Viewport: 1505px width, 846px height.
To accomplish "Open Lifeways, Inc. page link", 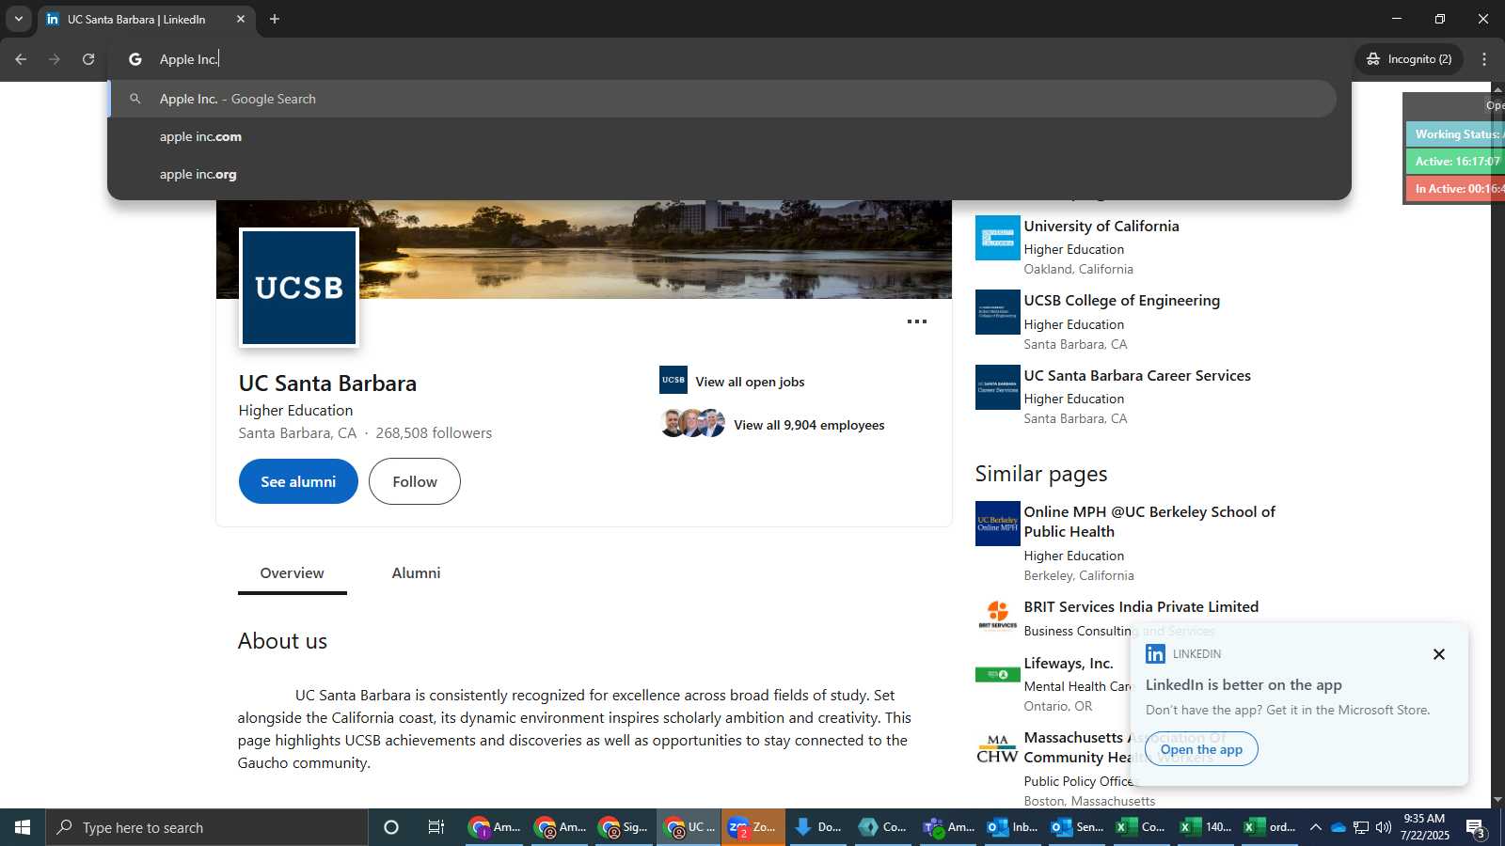I will [1069, 664].
